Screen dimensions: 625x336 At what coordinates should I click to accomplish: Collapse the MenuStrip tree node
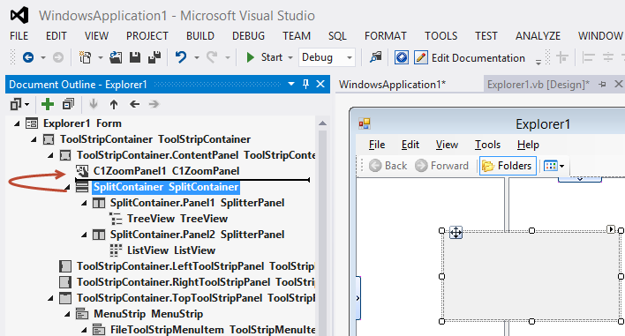tap(67, 314)
